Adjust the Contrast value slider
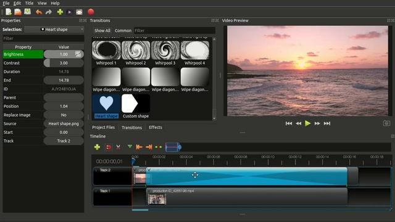This screenshot has height=222, width=395. point(64,63)
